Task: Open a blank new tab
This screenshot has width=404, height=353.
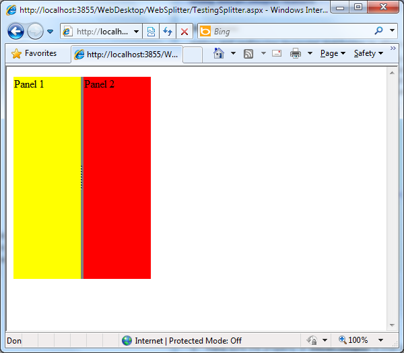Action: pos(192,54)
